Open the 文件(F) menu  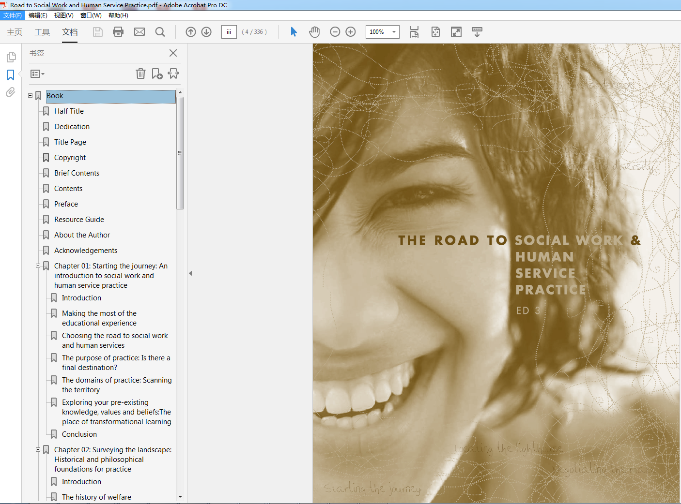pyautogui.click(x=13, y=15)
